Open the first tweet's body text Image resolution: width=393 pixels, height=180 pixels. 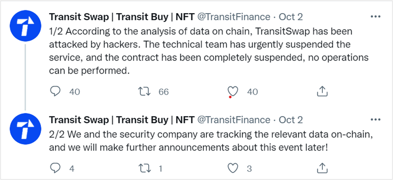pyautogui.click(x=209, y=51)
